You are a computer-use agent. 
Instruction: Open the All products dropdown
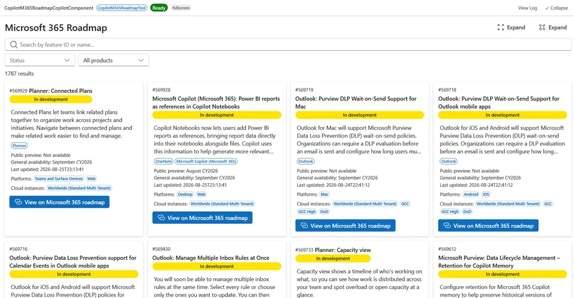click(114, 60)
